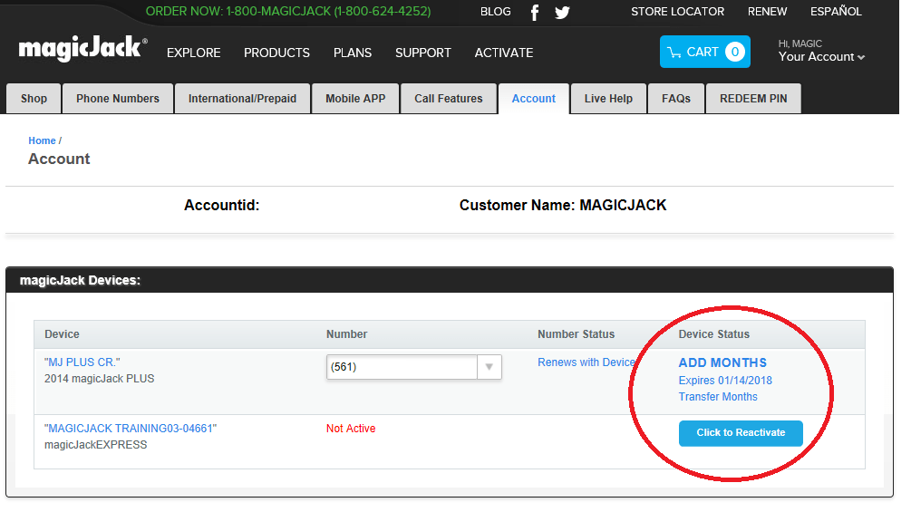Open the BLOG link
Screen dimensions: 911x512
tap(496, 12)
